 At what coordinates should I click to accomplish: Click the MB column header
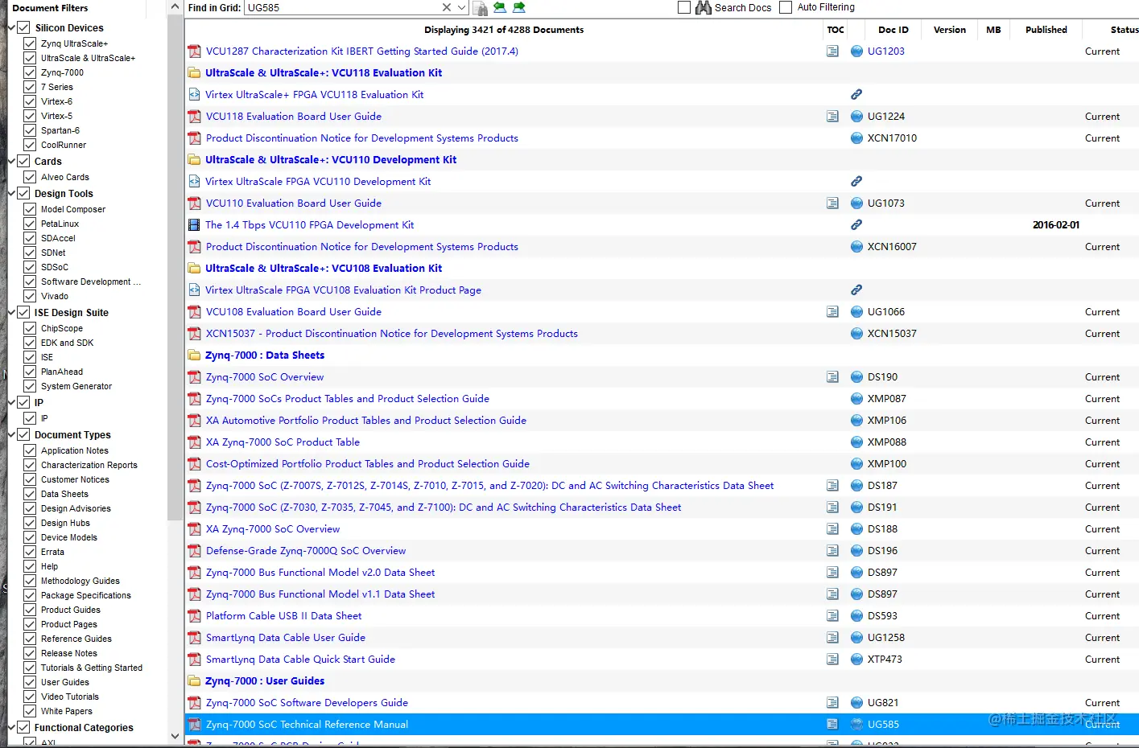click(x=994, y=30)
